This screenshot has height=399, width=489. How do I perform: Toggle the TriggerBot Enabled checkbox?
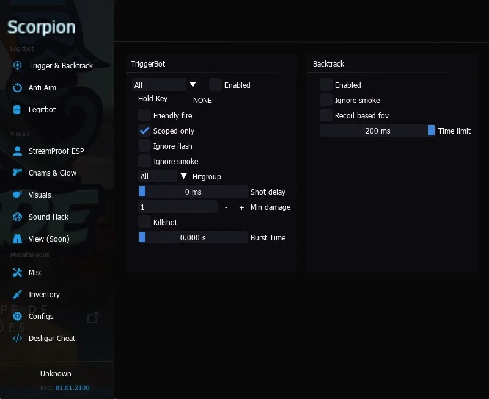click(215, 85)
